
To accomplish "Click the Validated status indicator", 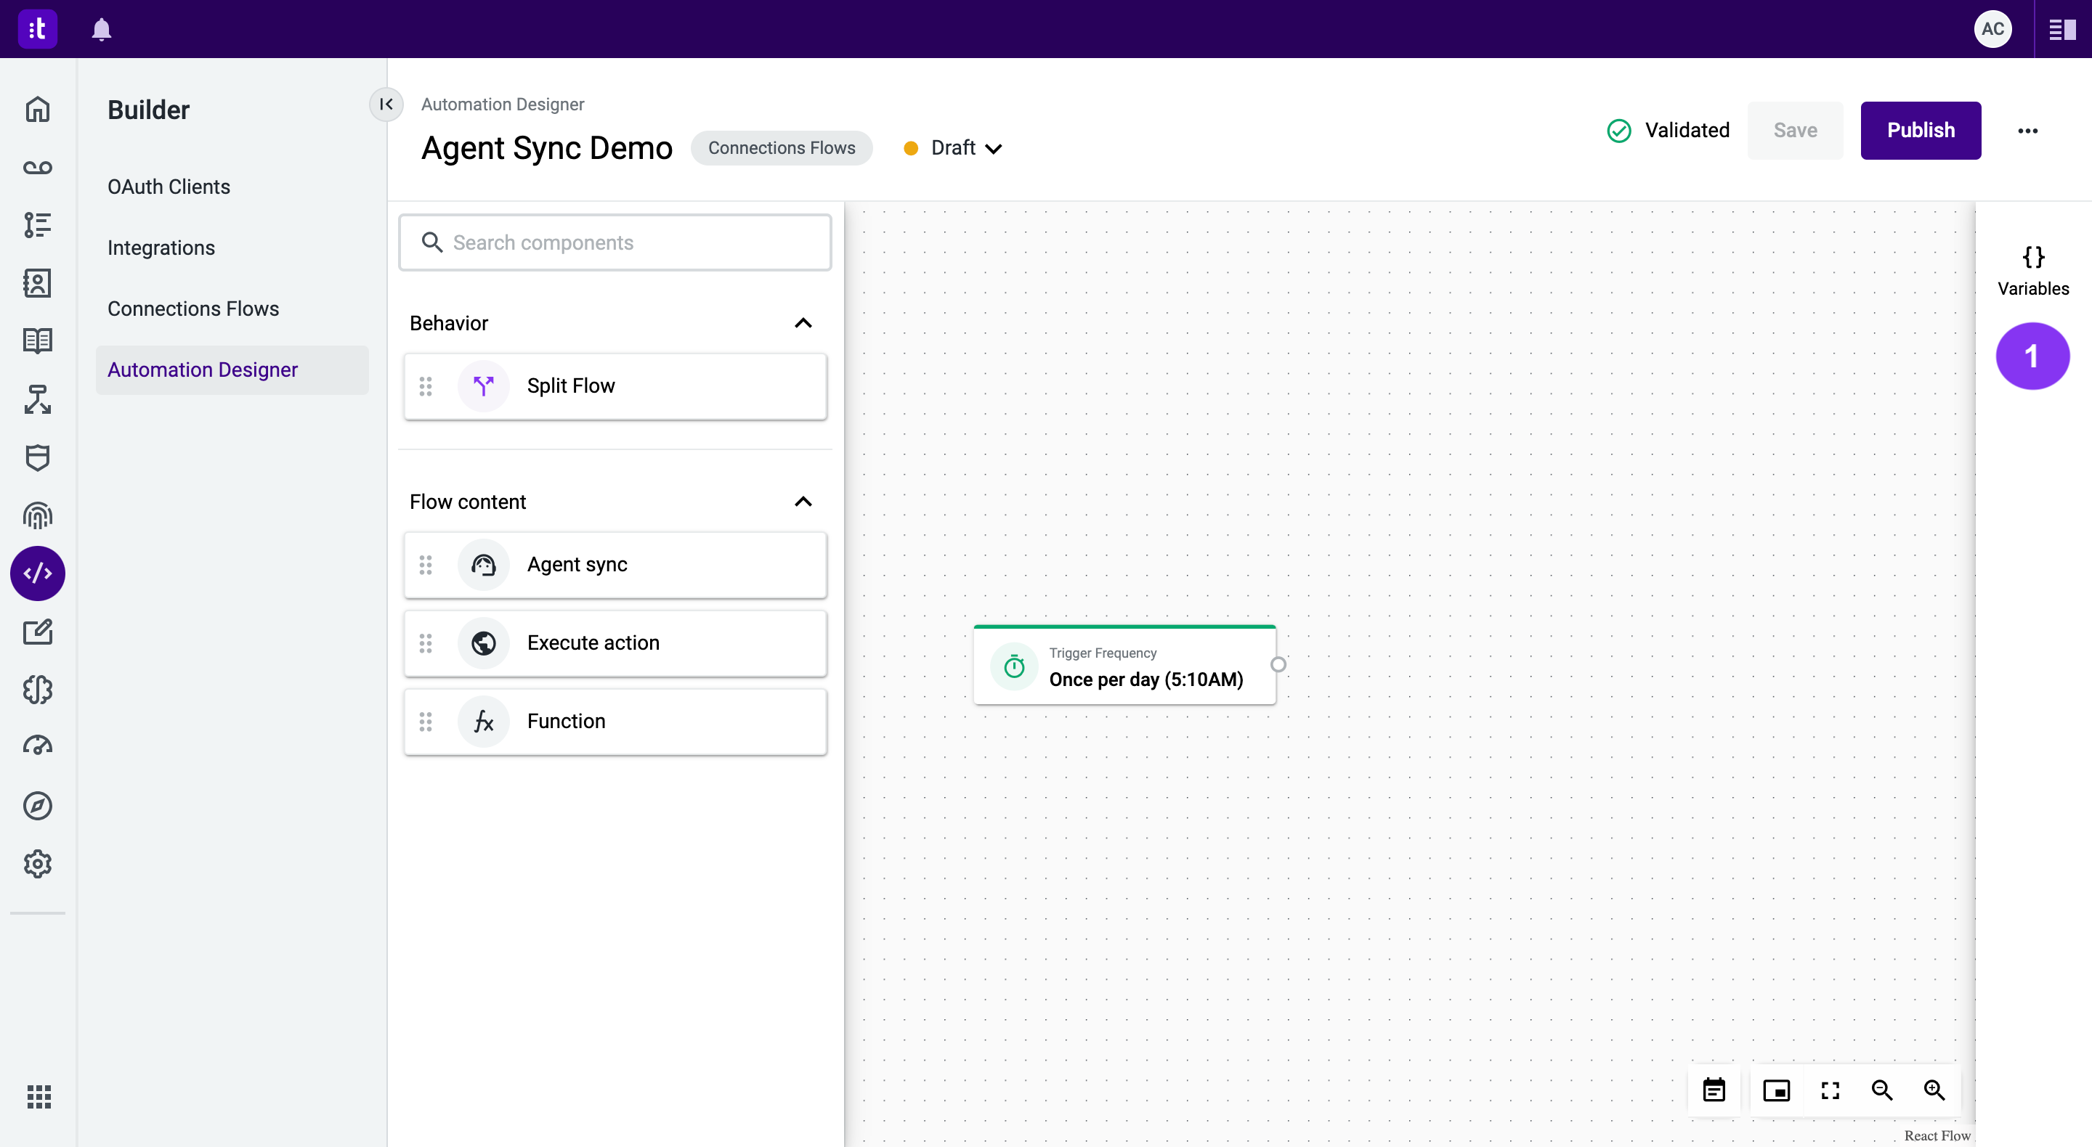I will click(1668, 131).
